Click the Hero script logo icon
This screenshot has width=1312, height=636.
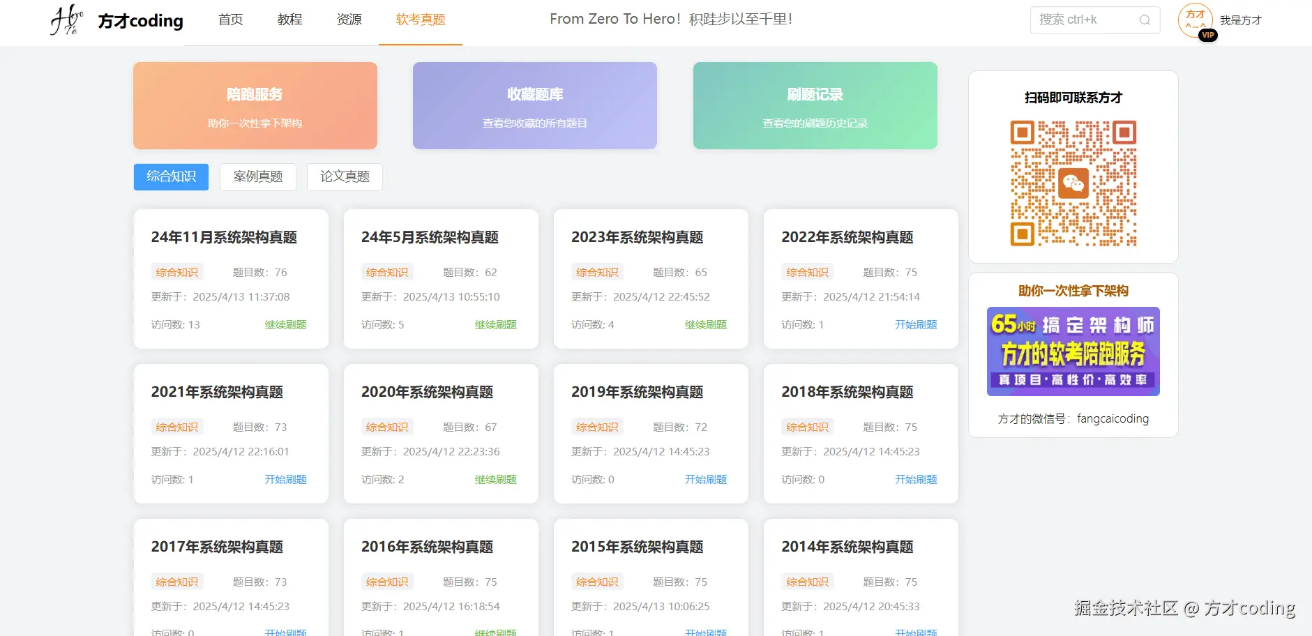[x=67, y=20]
